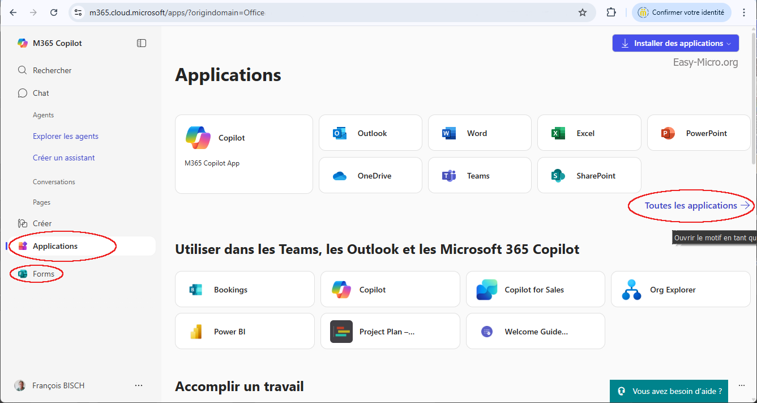Open the Excel app tile
This screenshot has height=403, width=757.
[x=588, y=133]
